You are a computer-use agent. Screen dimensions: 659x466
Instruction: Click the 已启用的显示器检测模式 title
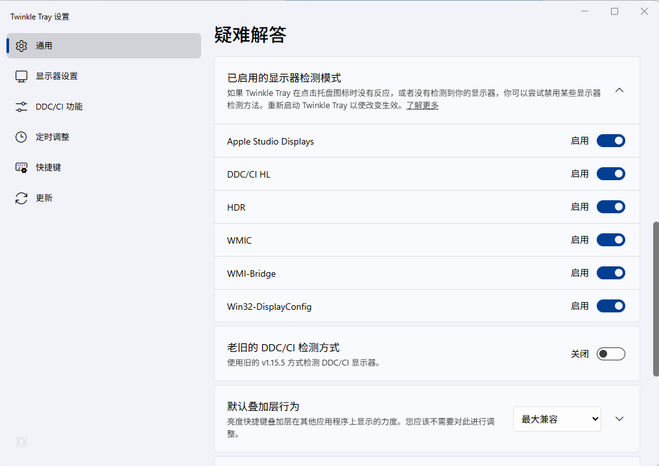pyautogui.click(x=284, y=78)
